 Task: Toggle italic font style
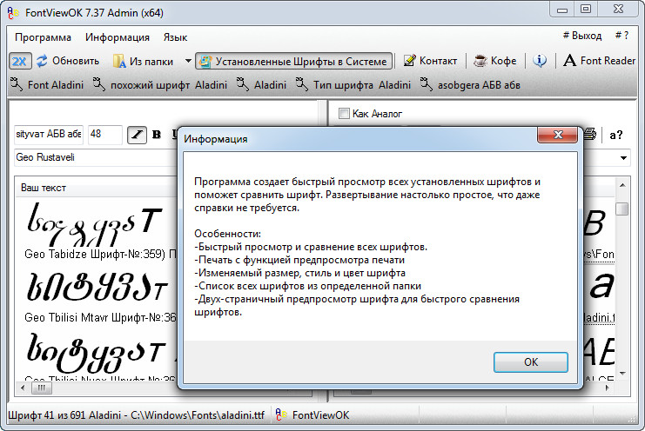coord(137,135)
